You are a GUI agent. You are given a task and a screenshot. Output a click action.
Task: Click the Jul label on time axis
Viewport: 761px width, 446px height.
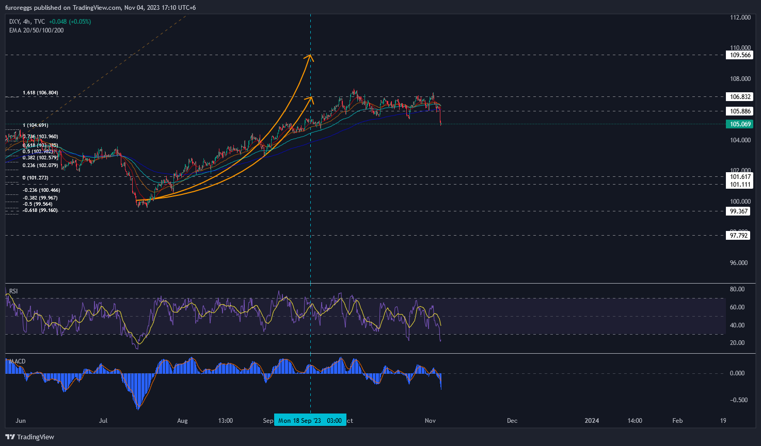coord(103,421)
